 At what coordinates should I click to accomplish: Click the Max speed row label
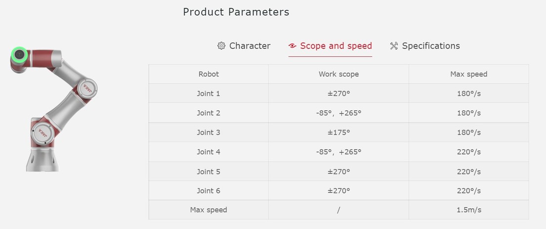point(209,210)
